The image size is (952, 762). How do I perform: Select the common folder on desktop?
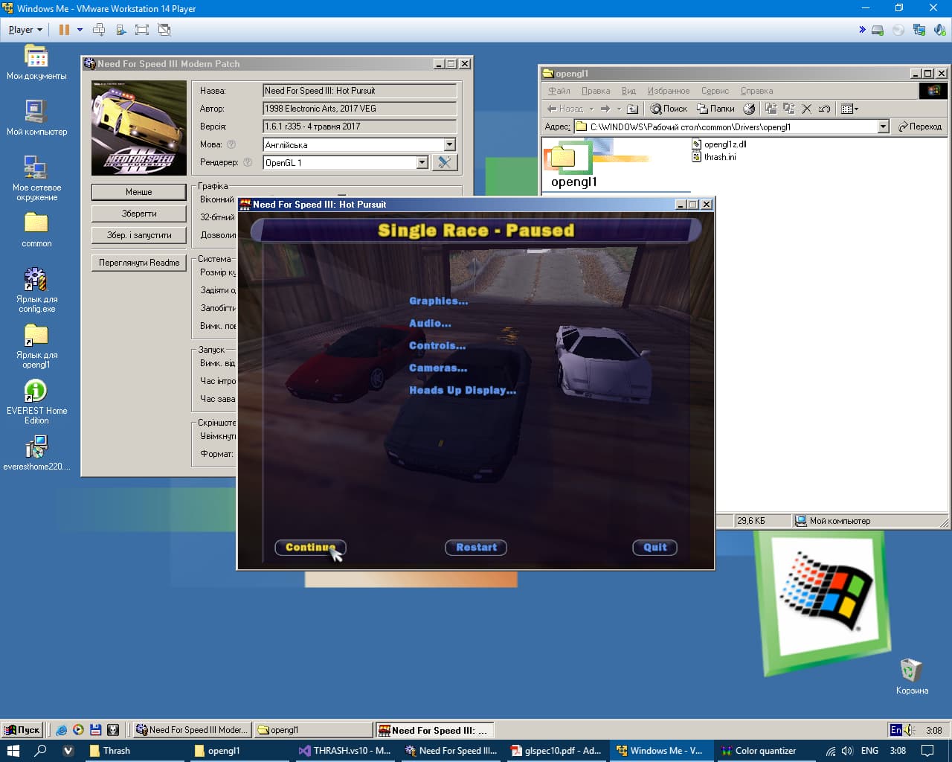36,230
